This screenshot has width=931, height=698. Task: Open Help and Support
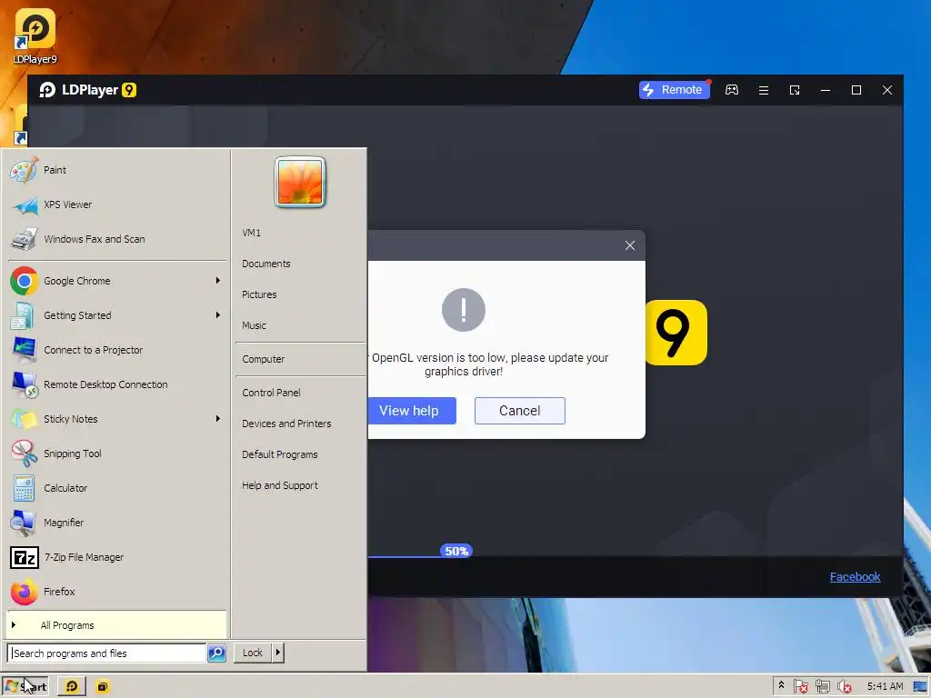pyautogui.click(x=300, y=485)
